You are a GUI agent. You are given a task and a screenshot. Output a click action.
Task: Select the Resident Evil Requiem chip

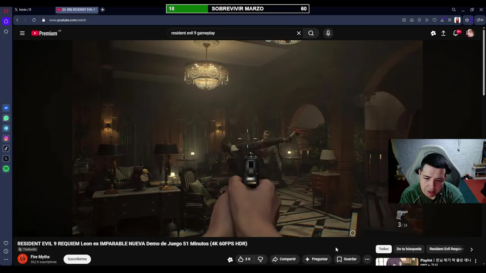447,249
